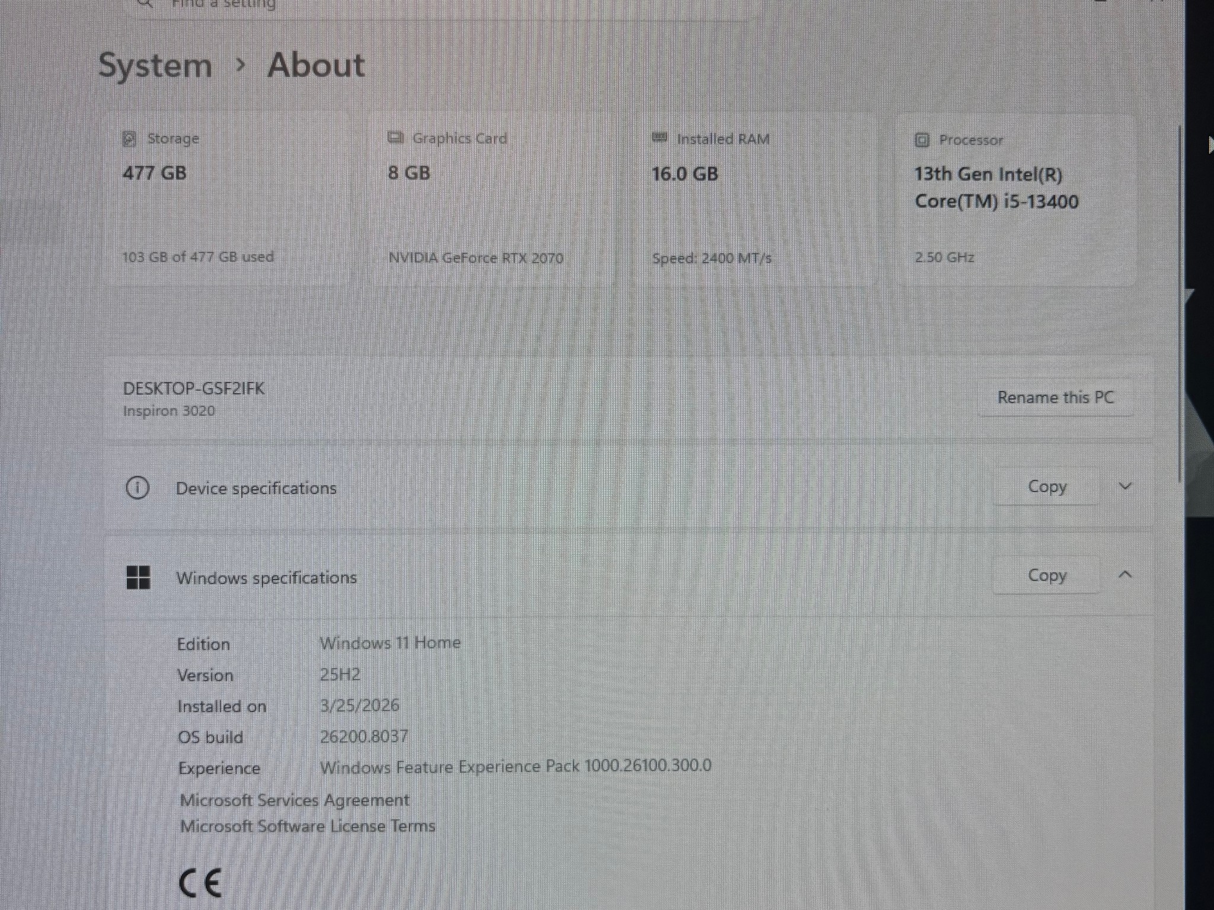Viewport: 1214px width, 910px height.
Task: Go back to System in the breadcrumb
Action: tap(155, 65)
